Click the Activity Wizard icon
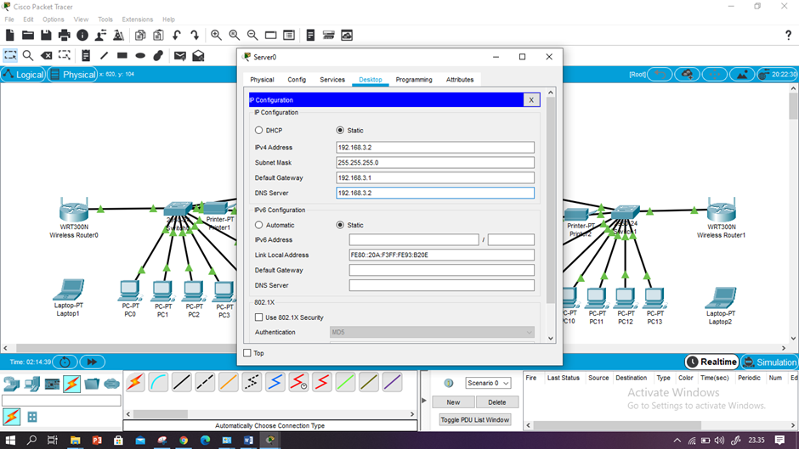The image size is (799, 449). 100,35
